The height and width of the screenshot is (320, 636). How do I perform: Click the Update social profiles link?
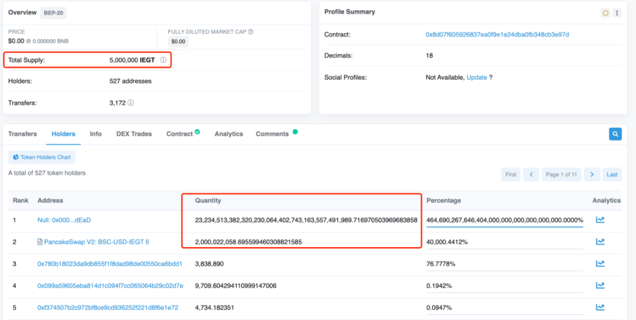476,78
